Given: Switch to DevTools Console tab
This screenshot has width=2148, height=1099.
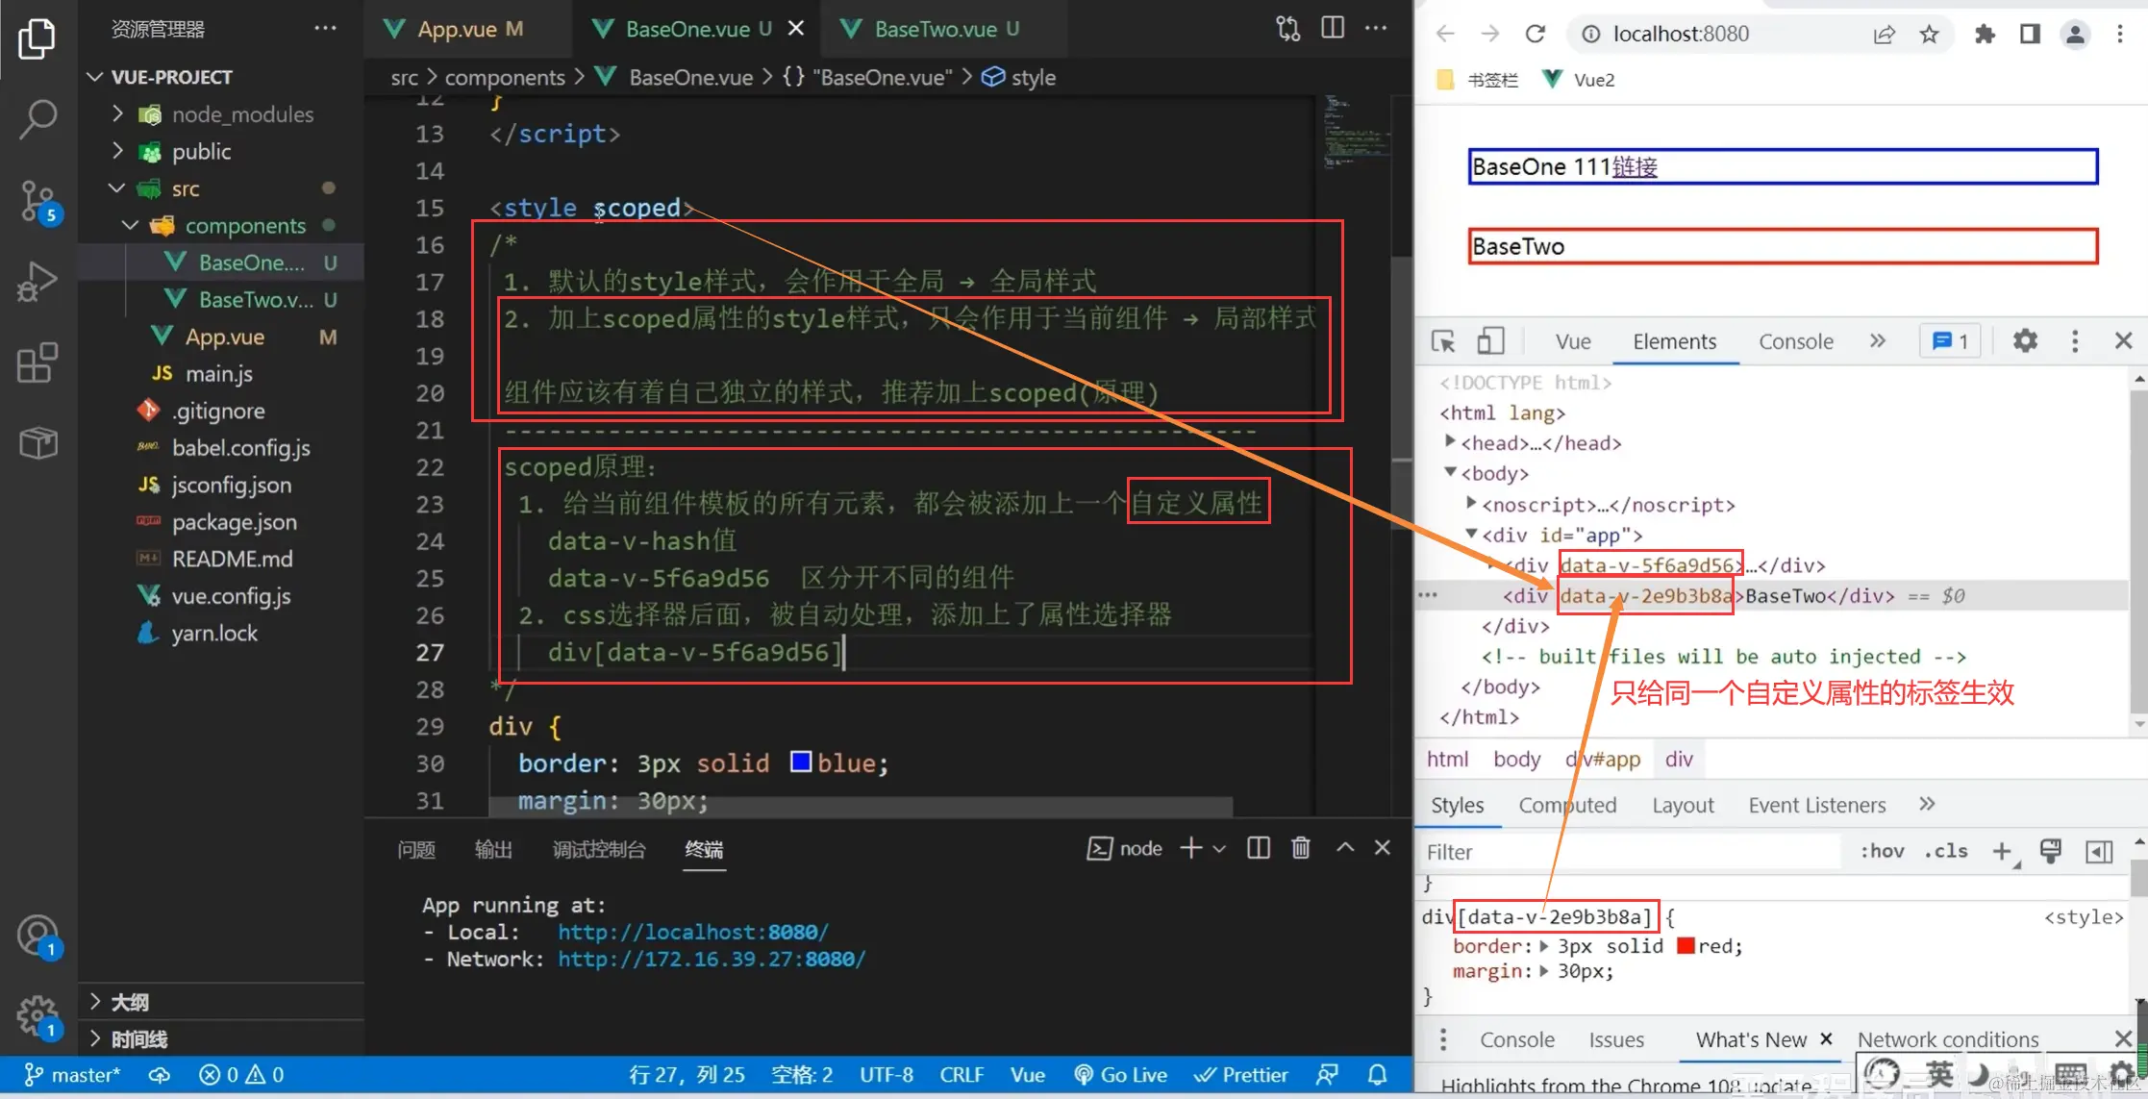Looking at the screenshot, I should click(x=1795, y=341).
